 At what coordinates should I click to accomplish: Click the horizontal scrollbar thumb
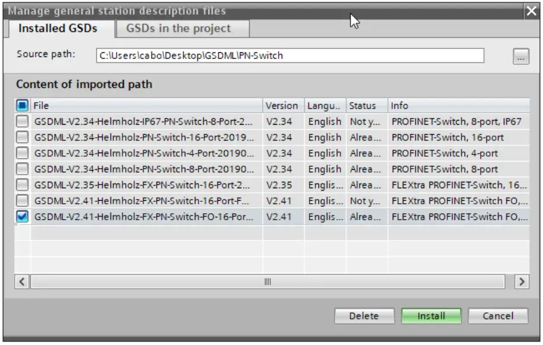(x=268, y=281)
